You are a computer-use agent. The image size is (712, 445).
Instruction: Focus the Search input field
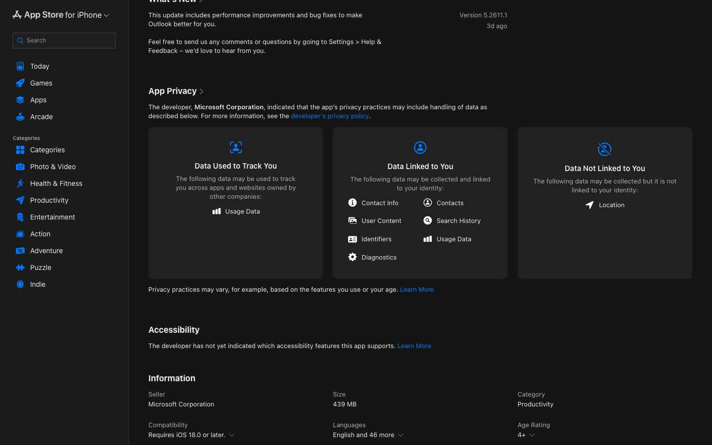tap(64, 41)
